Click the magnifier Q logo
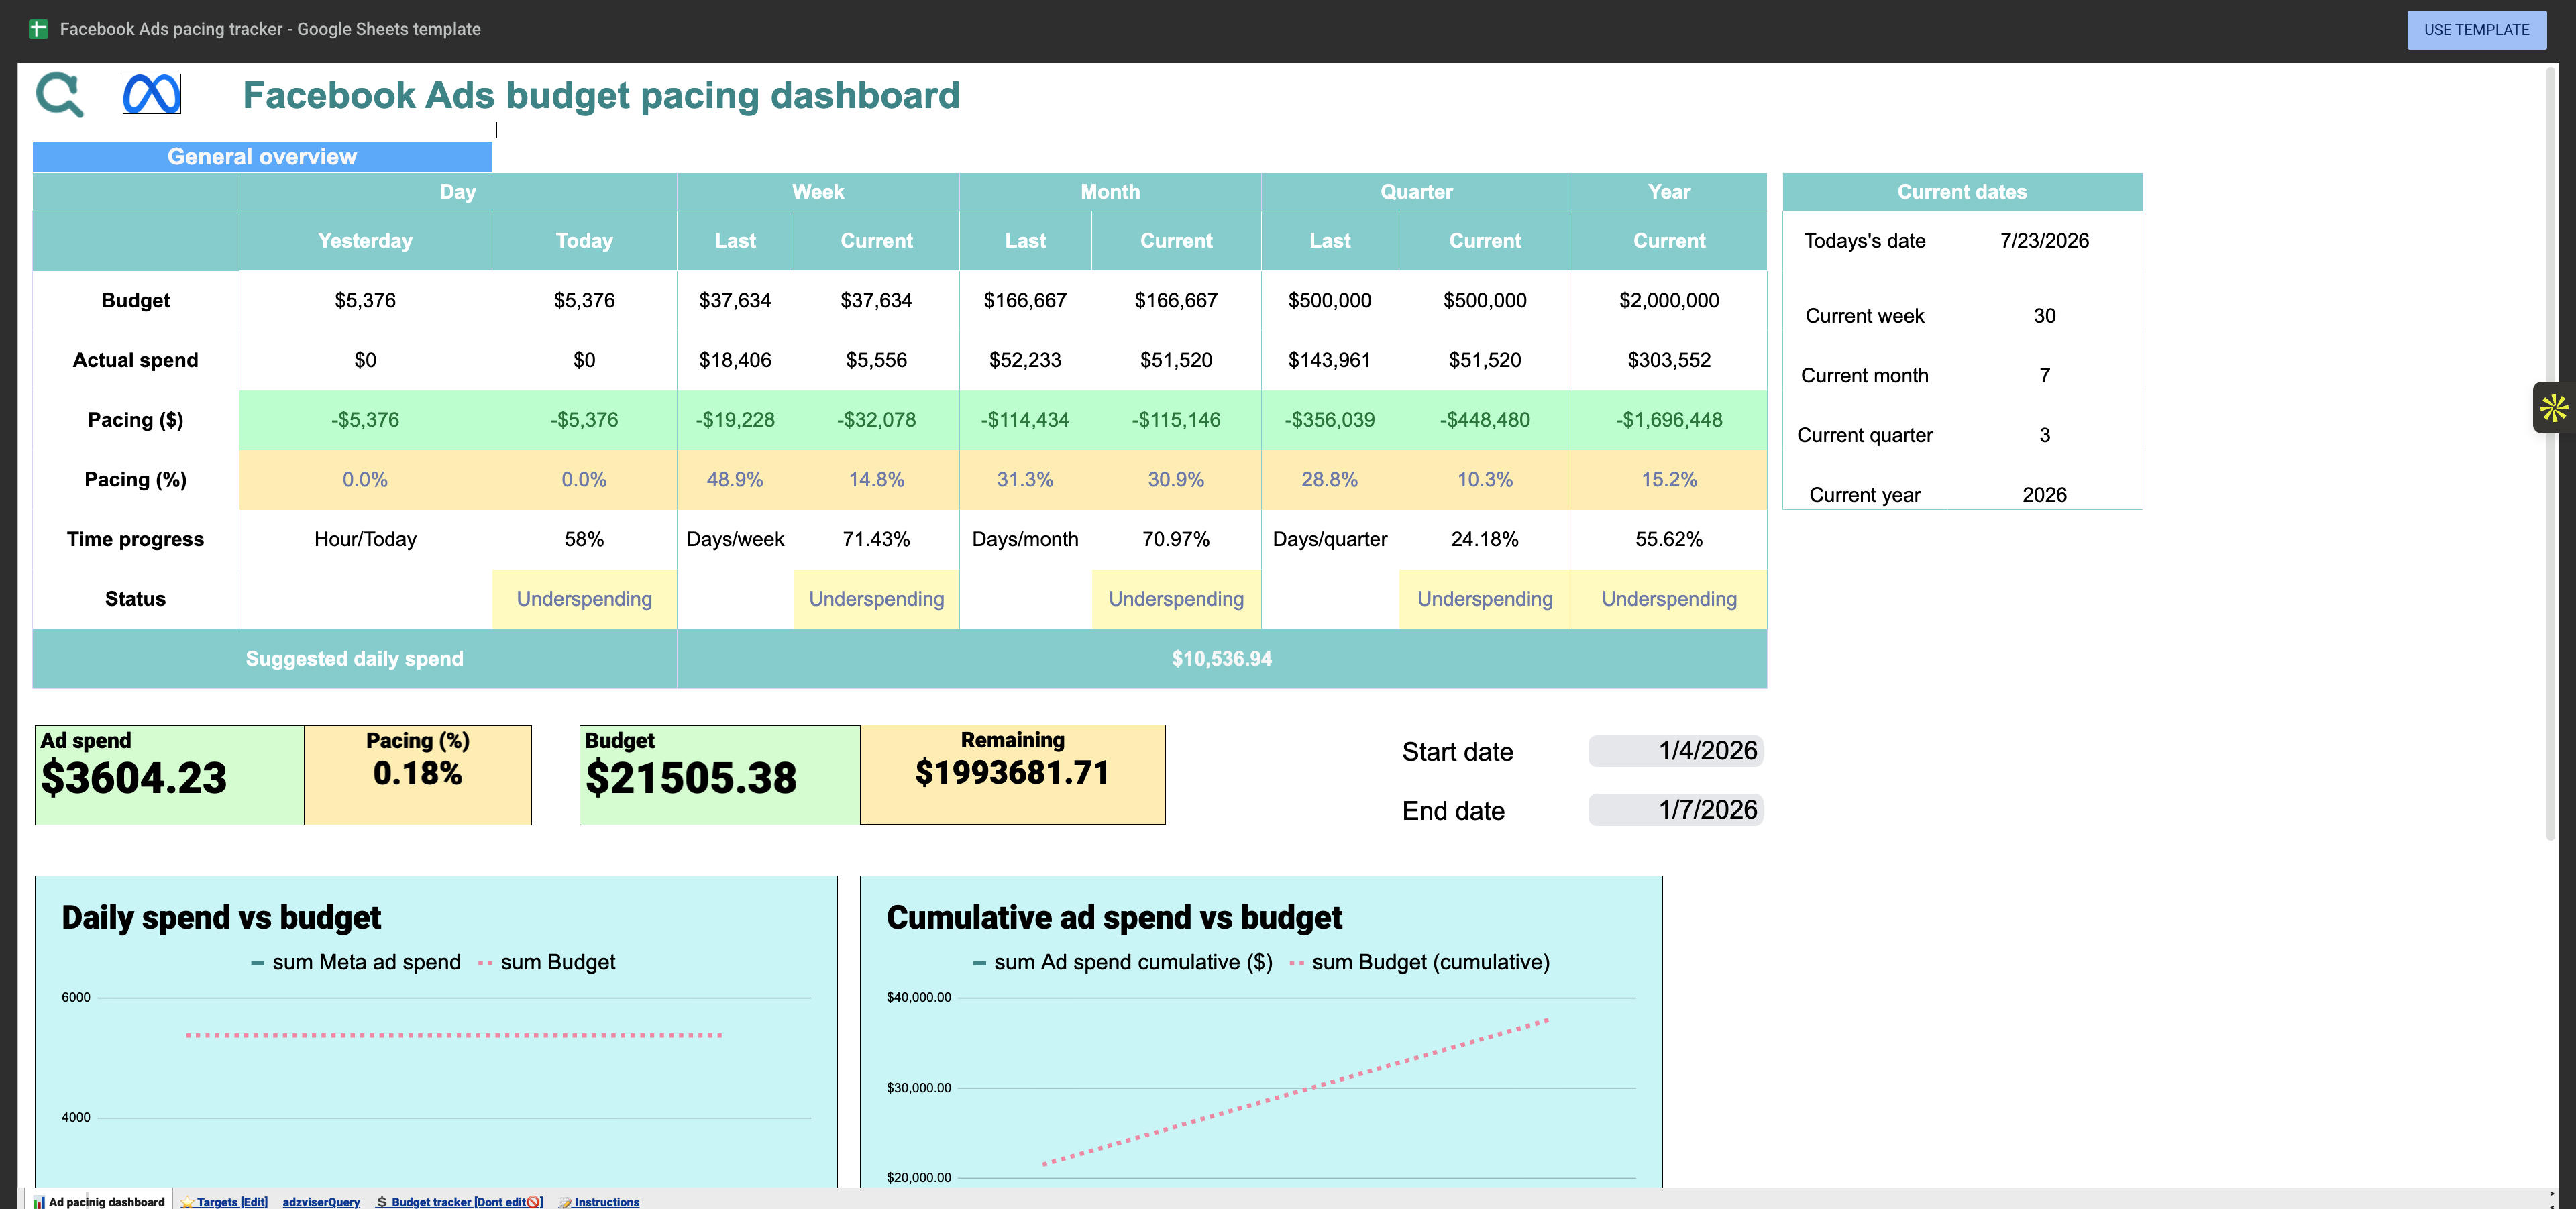The image size is (2576, 1209). click(60, 95)
